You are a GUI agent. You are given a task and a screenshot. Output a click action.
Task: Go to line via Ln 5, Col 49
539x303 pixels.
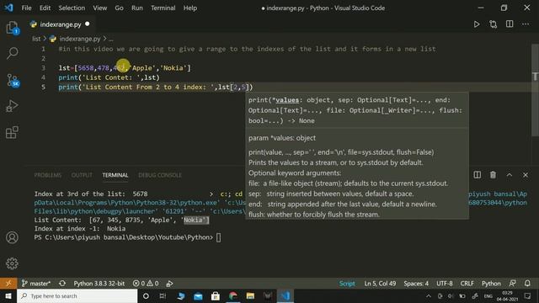(380, 284)
